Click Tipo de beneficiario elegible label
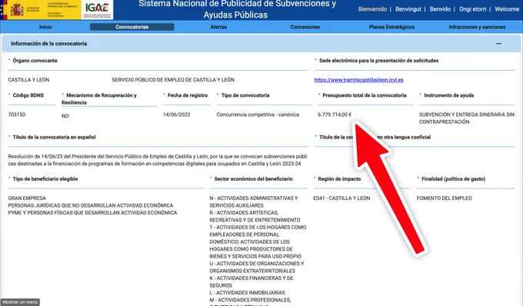Image resolution: width=523 pixels, height=306 pixels. coord(45,179)
